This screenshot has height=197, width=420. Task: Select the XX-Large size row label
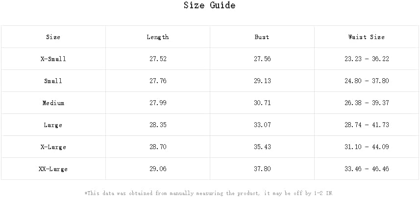point(53,169)
